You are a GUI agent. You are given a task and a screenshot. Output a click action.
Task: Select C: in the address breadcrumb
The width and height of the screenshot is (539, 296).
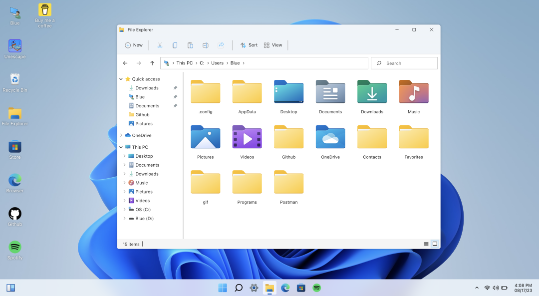(x=202, y=63)
